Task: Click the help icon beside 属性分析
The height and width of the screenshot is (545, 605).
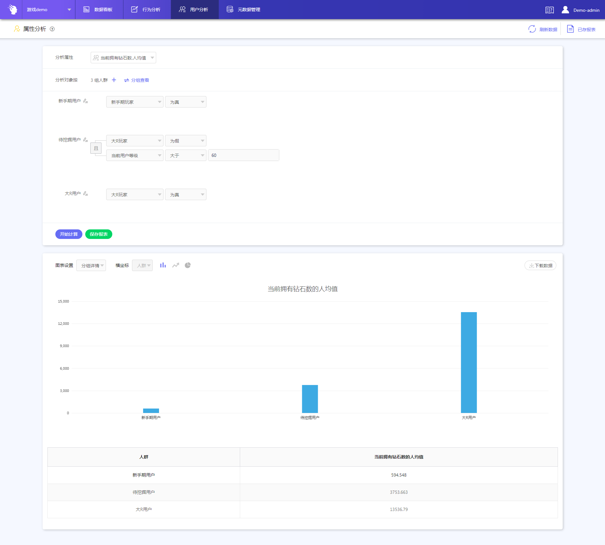Action: (52, 29)
